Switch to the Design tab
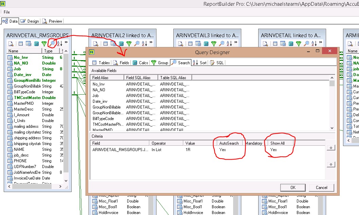359x215 pixels. click(x=30, y=21)
